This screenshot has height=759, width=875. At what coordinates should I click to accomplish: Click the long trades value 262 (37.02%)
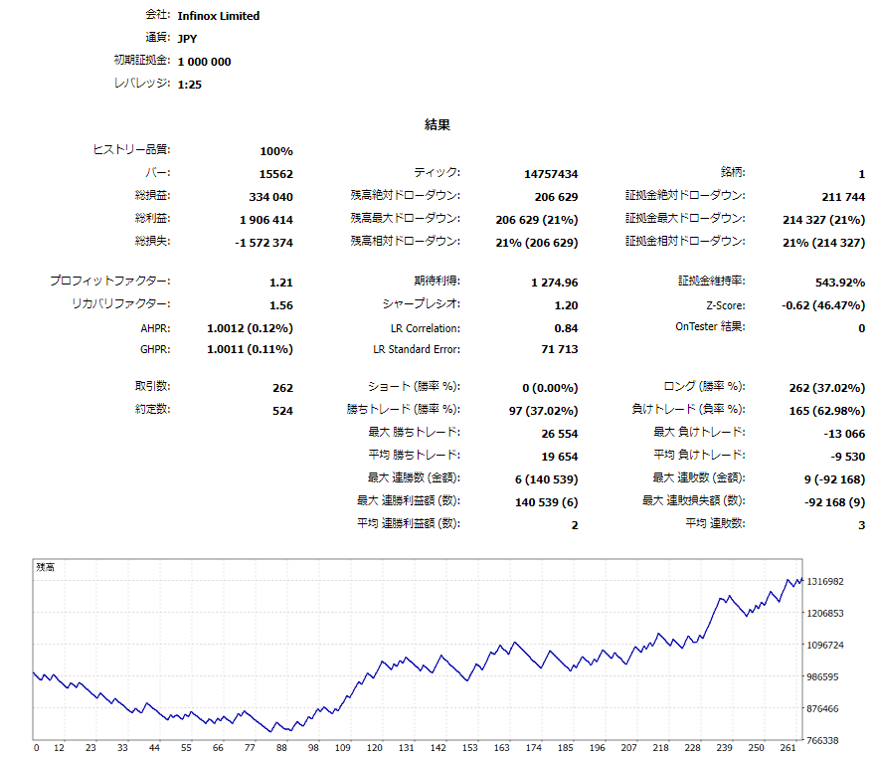point(827,388)
